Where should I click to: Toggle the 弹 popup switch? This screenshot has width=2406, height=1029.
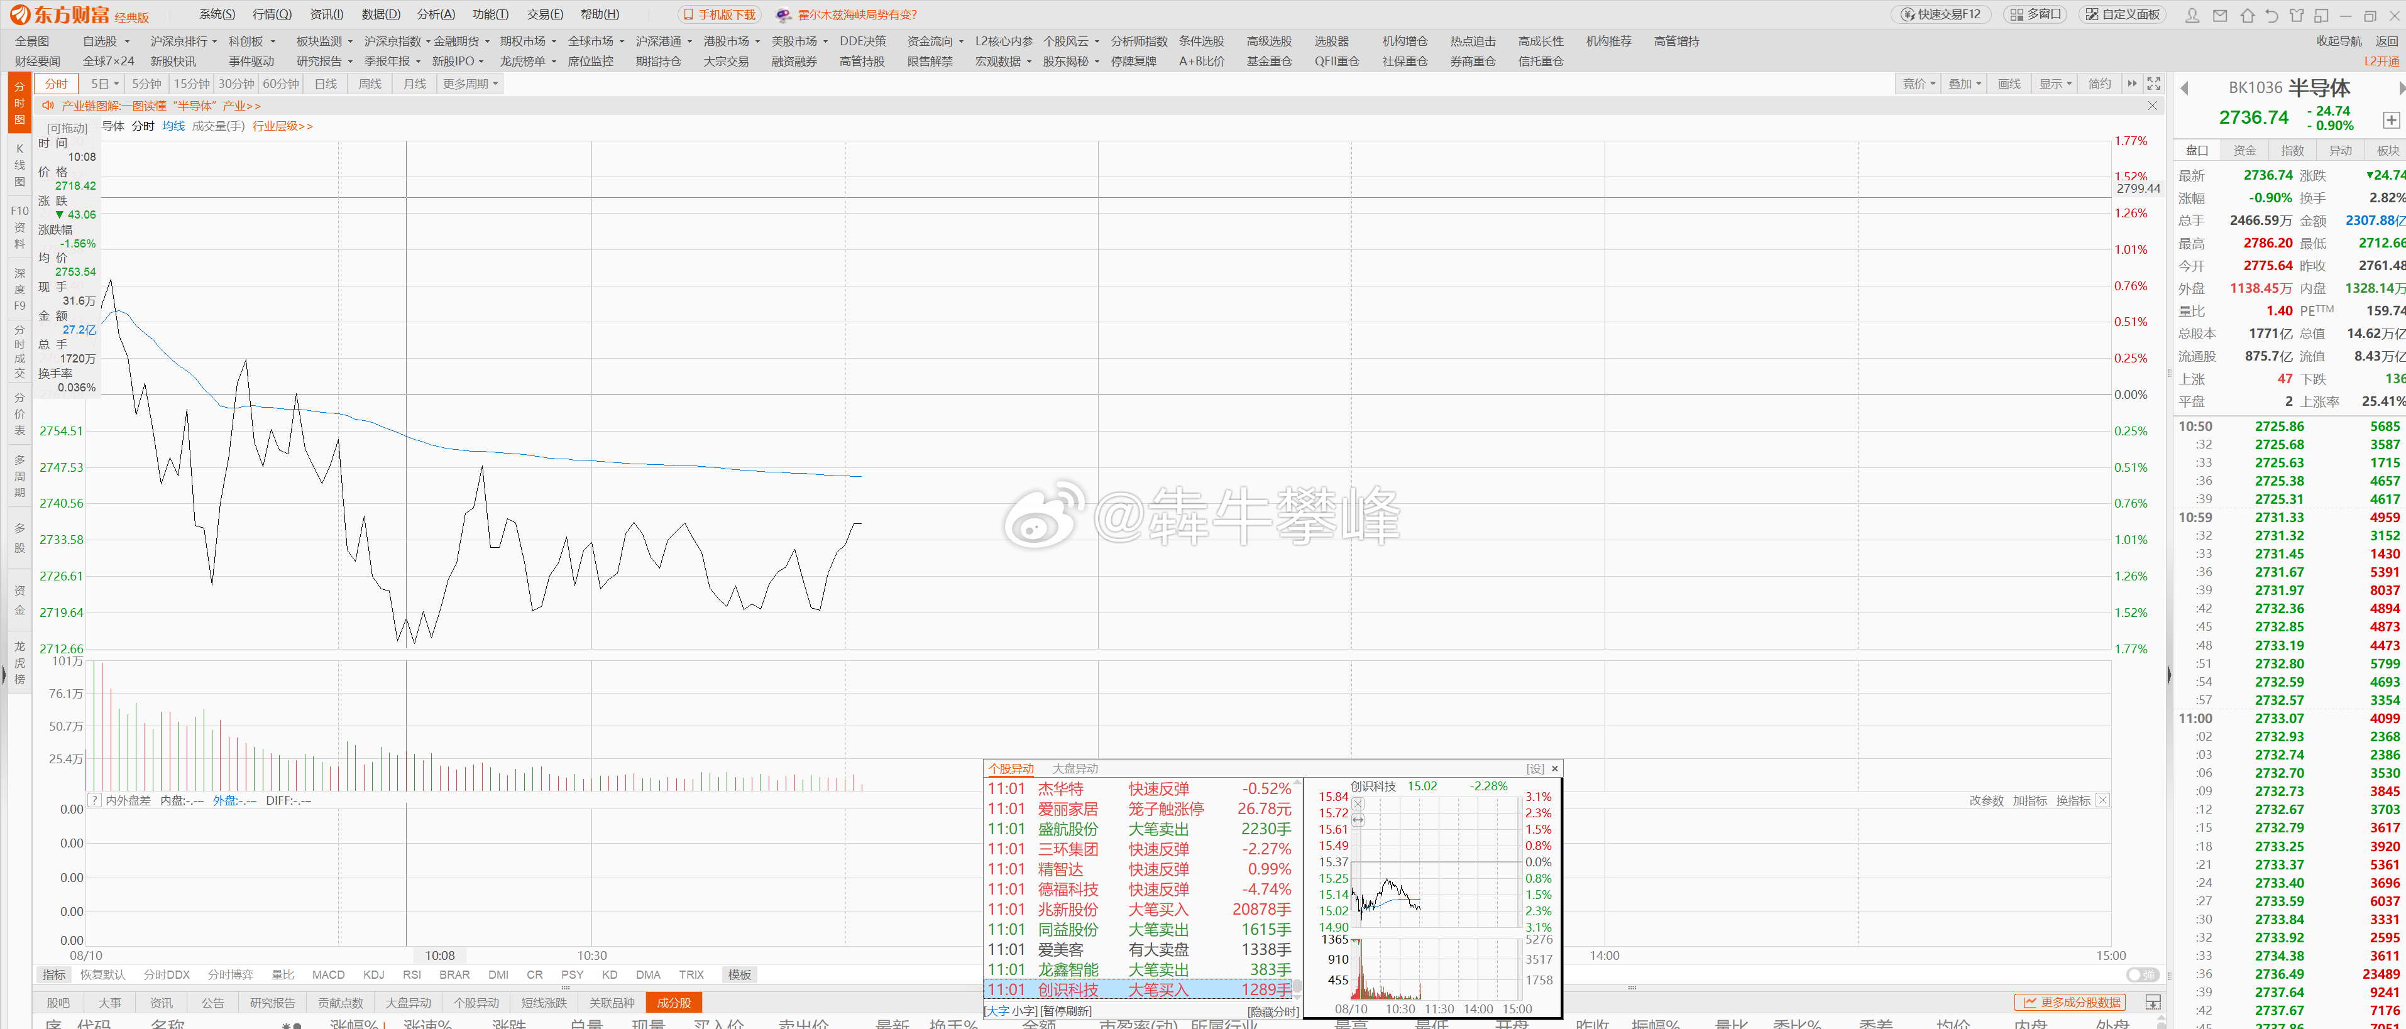coord(2143,975)
